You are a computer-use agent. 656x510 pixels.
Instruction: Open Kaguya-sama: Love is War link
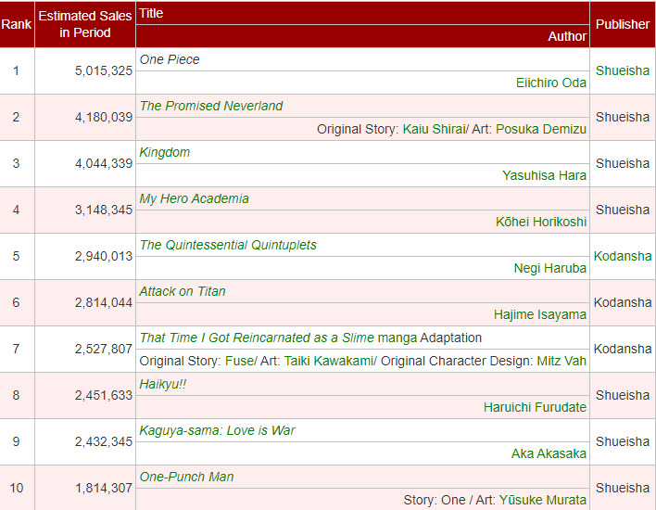click(x=218, y=430)
